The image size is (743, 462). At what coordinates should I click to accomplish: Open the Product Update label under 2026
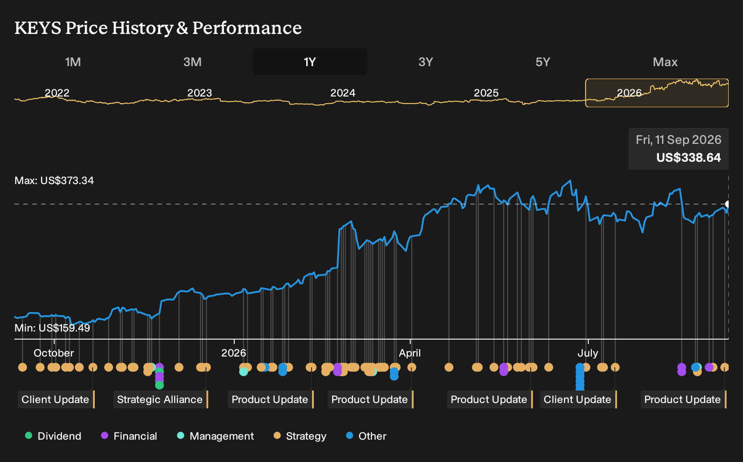(x=270, y=399)
